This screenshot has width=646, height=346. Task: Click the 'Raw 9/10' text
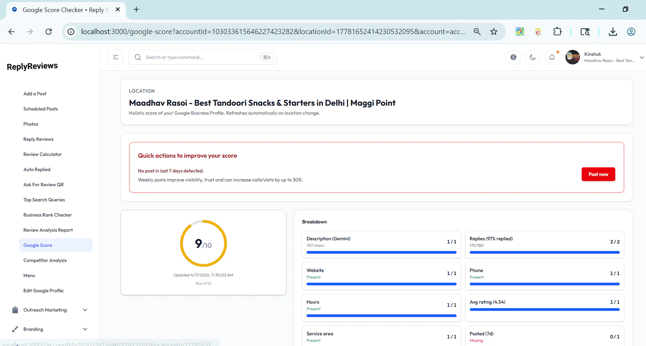[203, 283]
